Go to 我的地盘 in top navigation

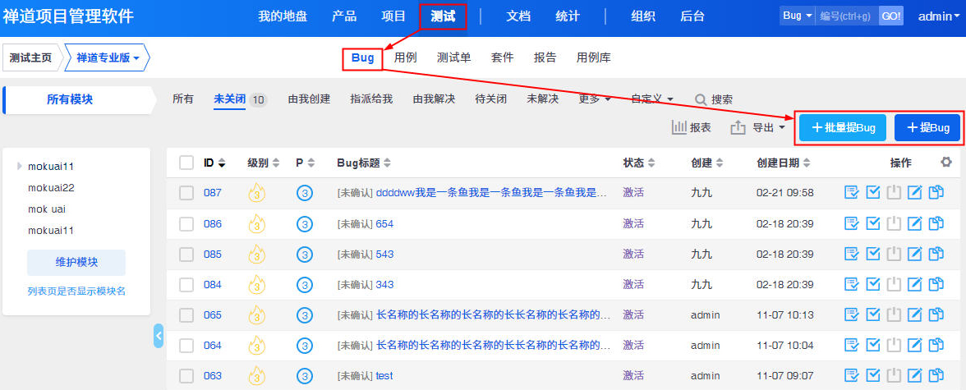283,16
